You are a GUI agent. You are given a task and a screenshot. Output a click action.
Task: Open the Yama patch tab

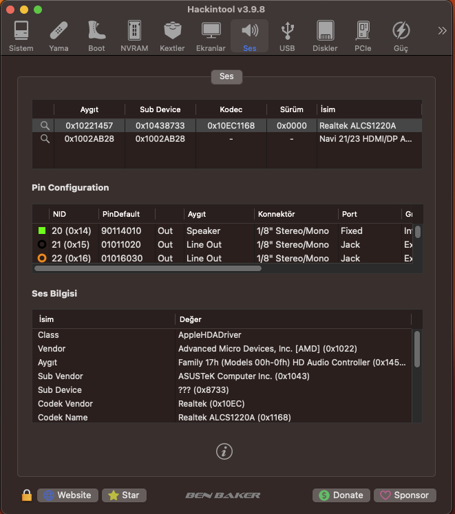(x=59, y=36)
